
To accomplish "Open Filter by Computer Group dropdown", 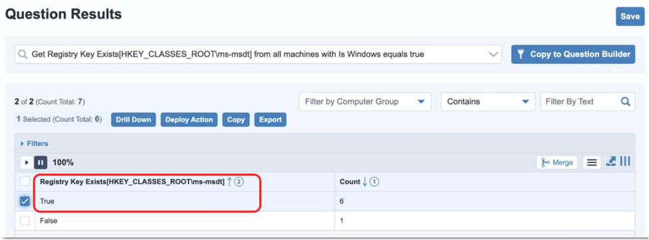I will click(x=364, y=101).
